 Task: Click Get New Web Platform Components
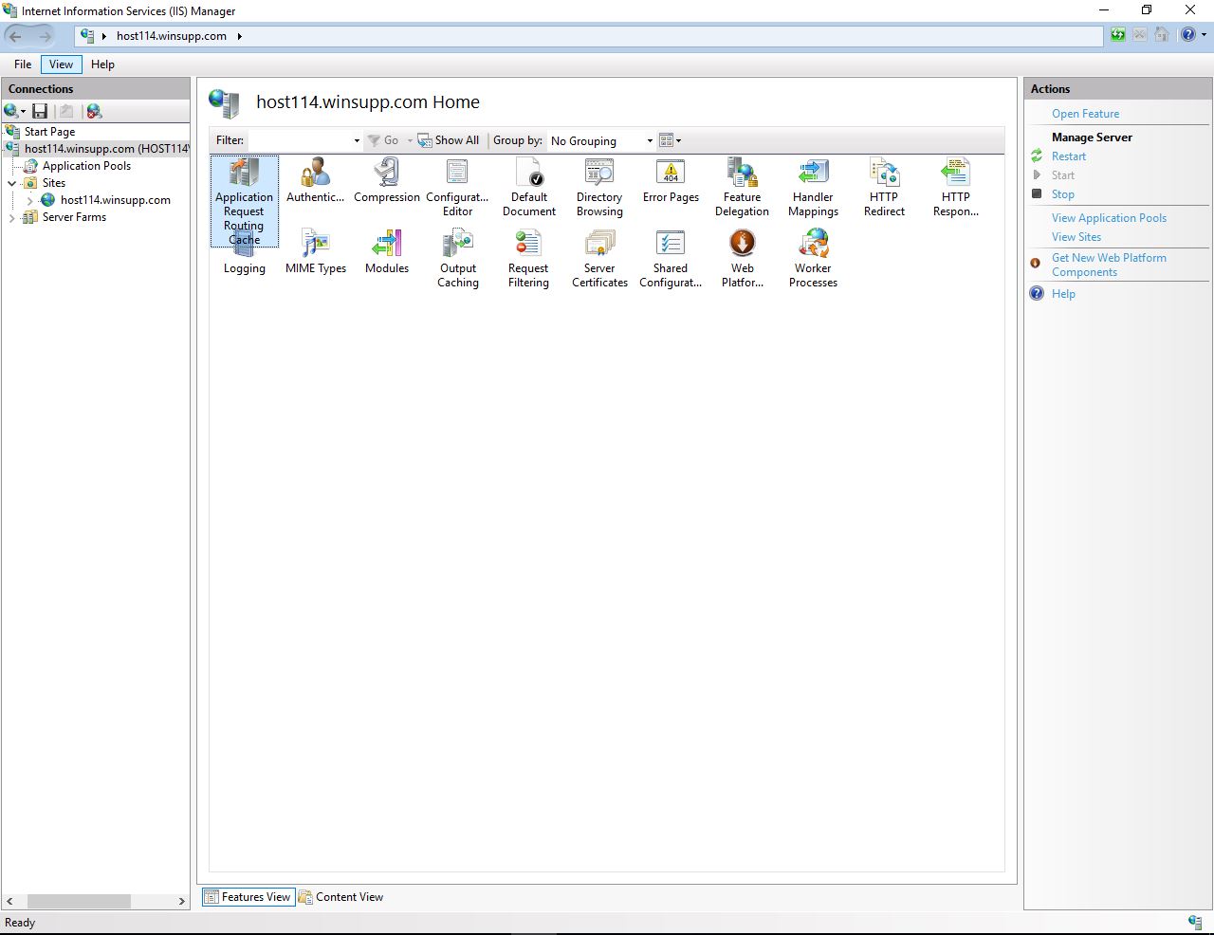[1109, 265]
